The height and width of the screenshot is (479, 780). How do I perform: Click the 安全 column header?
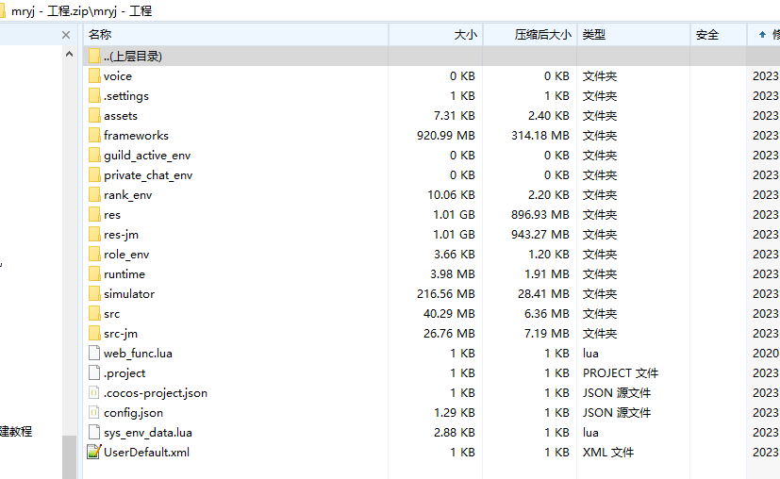(x=706, y=35)
